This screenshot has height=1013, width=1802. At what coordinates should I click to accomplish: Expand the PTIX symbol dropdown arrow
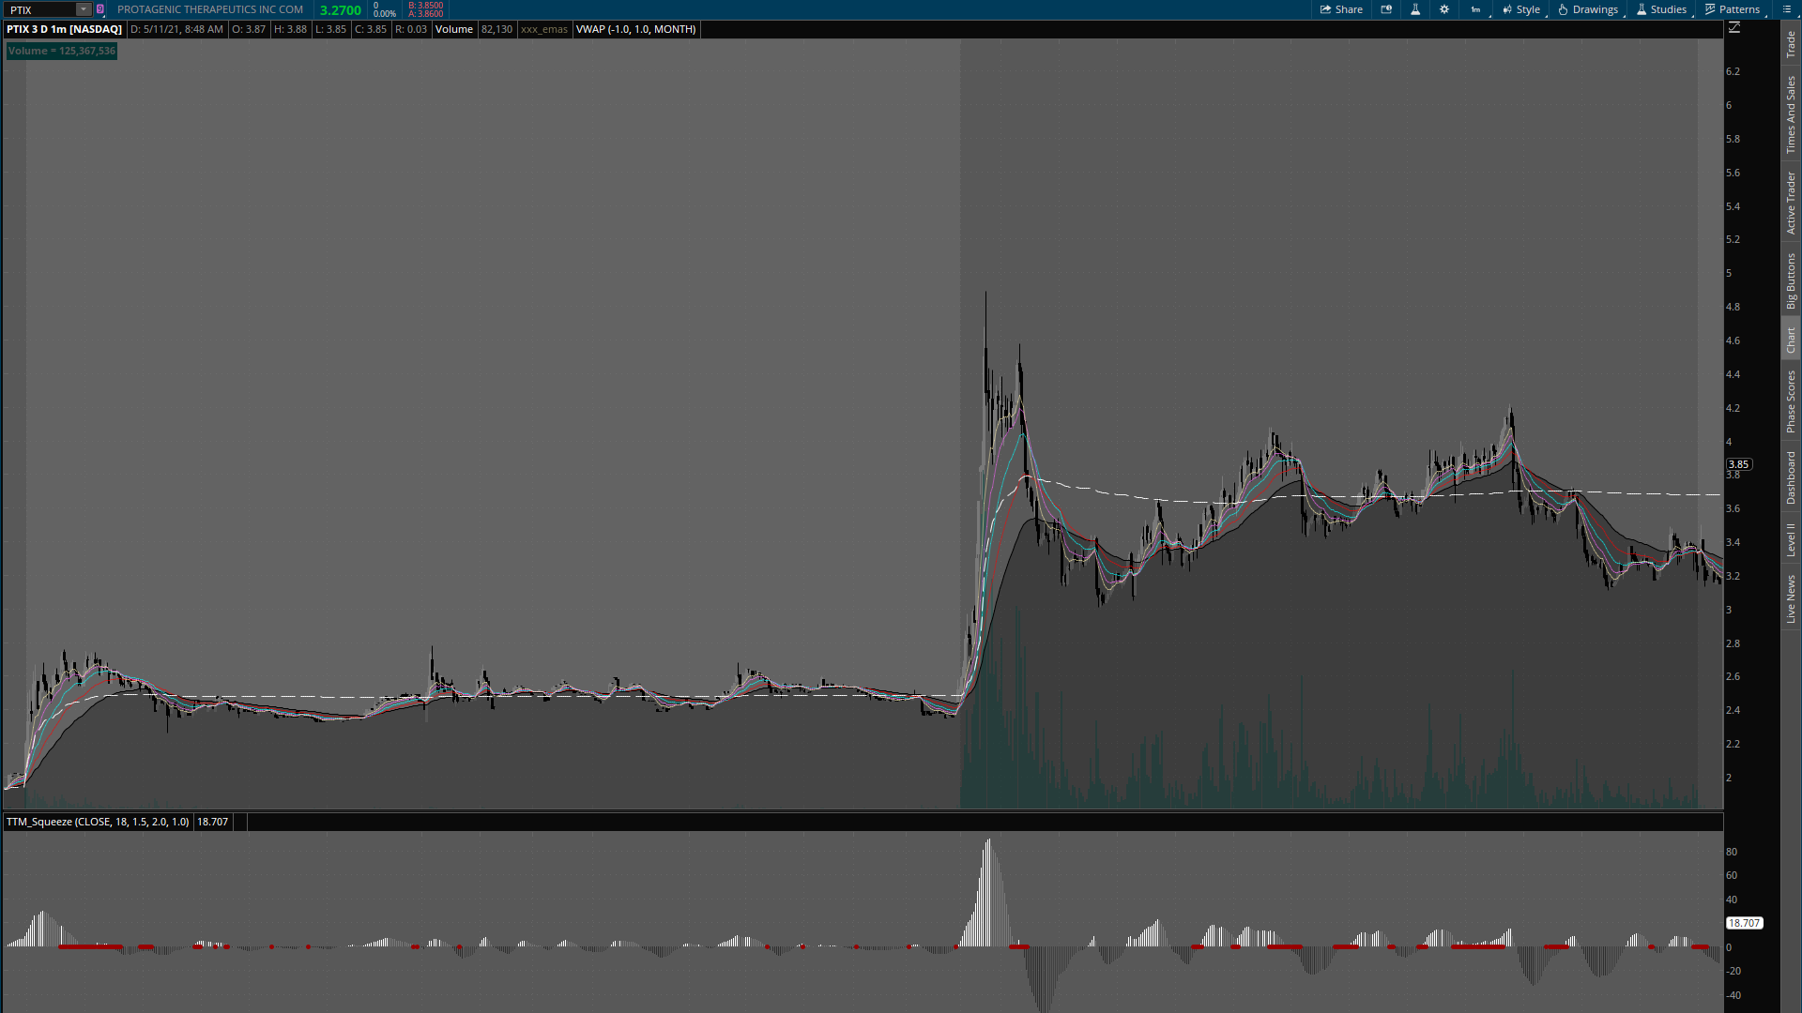(x=84, y=9)
